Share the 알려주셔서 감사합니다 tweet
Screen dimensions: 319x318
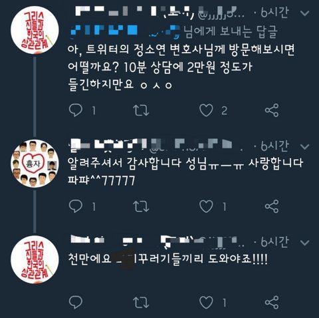272,206
